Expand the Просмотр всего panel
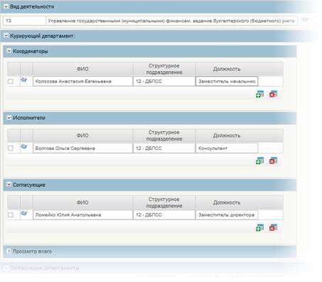322x282 pixels. [x=9, y=251]
